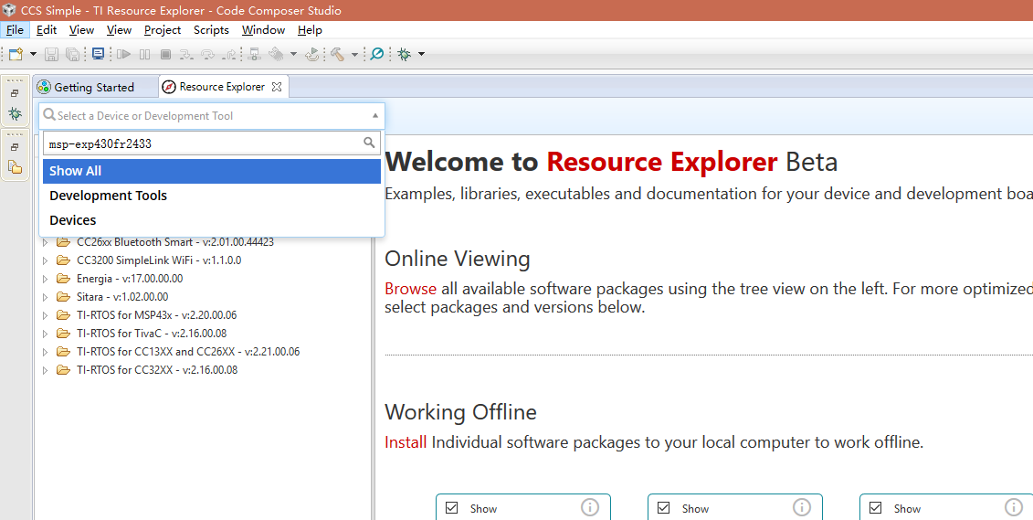Click the teal magnifier search toolbar icon

(x=377, y=54)
